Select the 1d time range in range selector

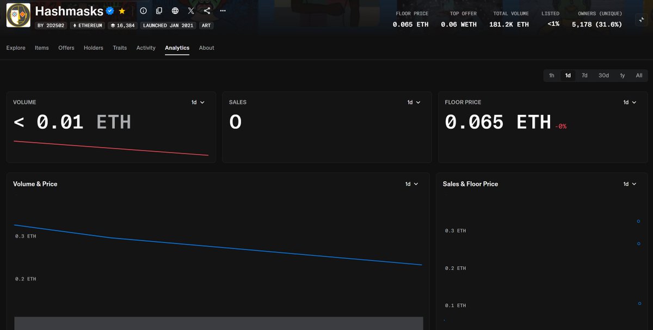pyautogui.click(x=568, y=76)
